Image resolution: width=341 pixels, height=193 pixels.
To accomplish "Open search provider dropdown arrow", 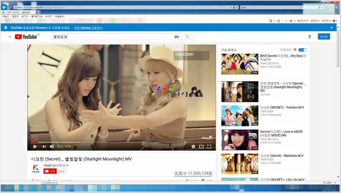I will point(322,7).
